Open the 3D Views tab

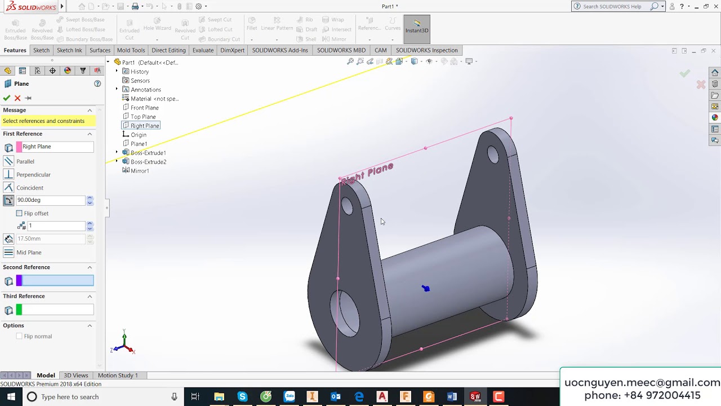pos(75,375)
